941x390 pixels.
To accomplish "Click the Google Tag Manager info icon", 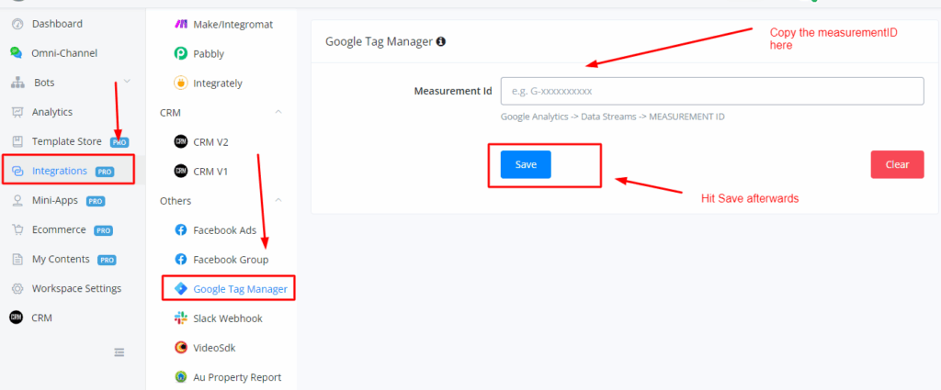I will (x=441, y=42).
